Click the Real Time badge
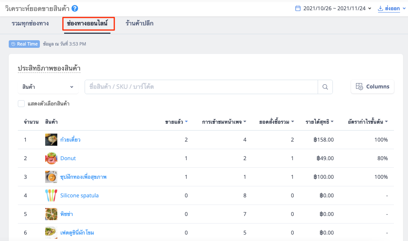 pos(24,44)
